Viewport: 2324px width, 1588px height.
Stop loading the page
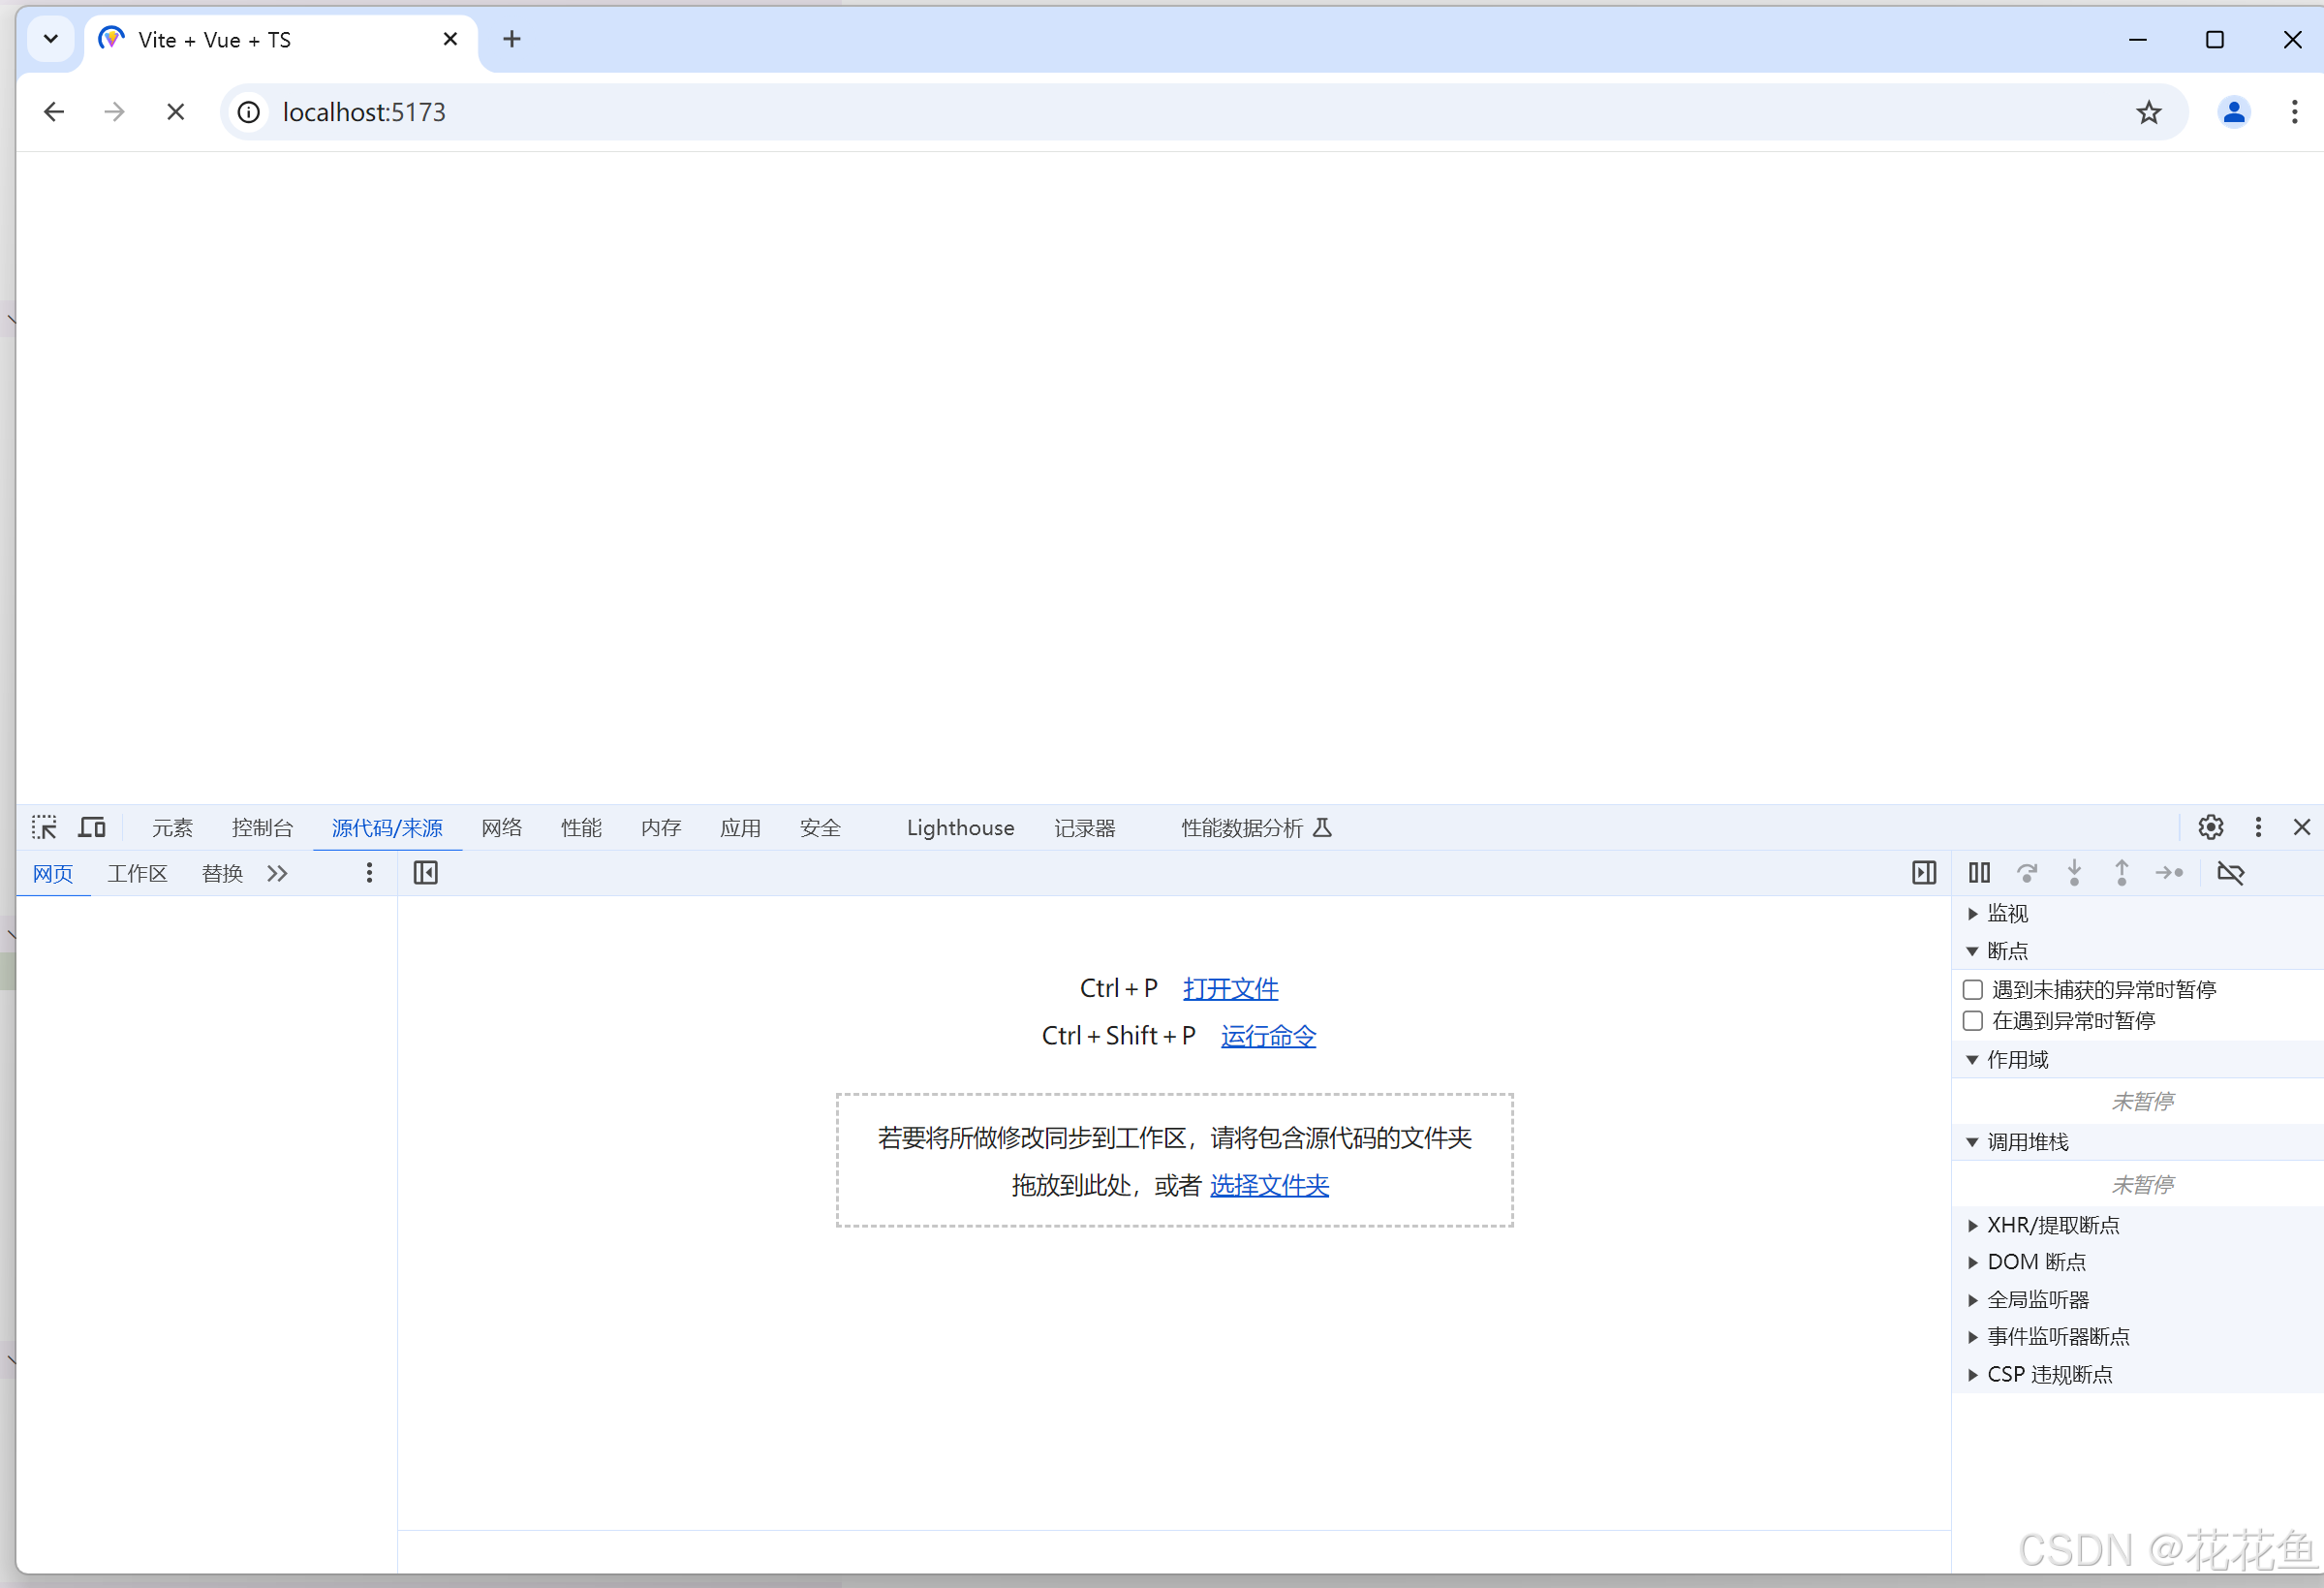175,112
